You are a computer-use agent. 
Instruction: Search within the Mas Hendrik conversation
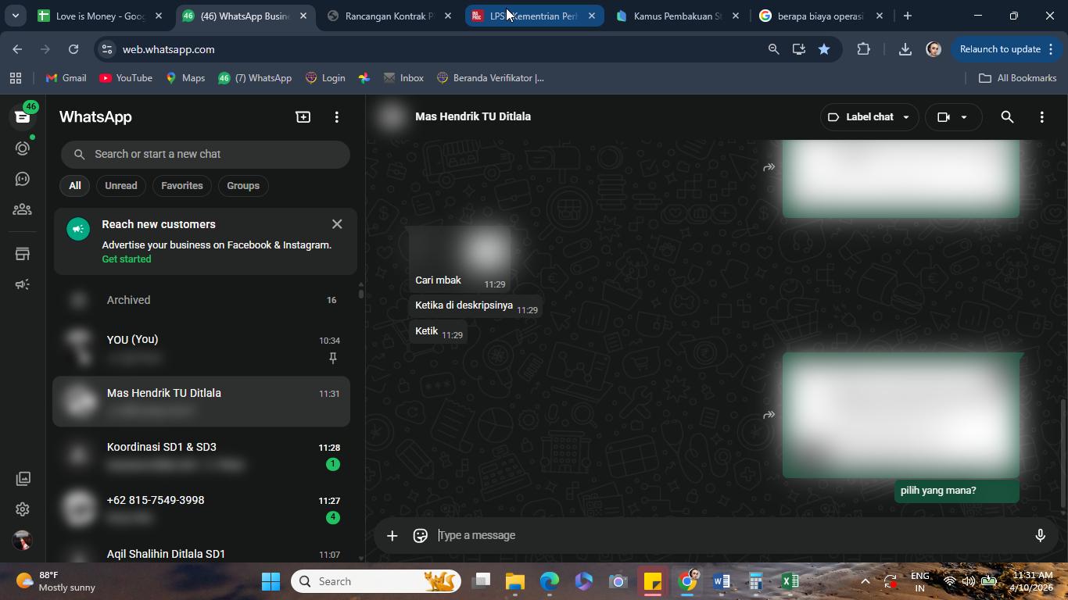point(1007,117)
